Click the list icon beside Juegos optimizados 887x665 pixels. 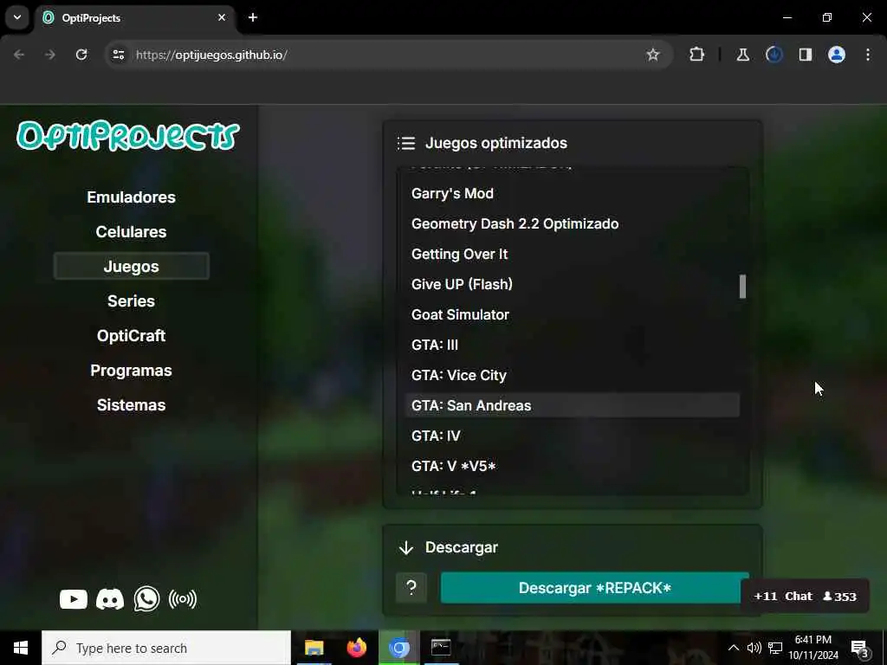[406, 143]
